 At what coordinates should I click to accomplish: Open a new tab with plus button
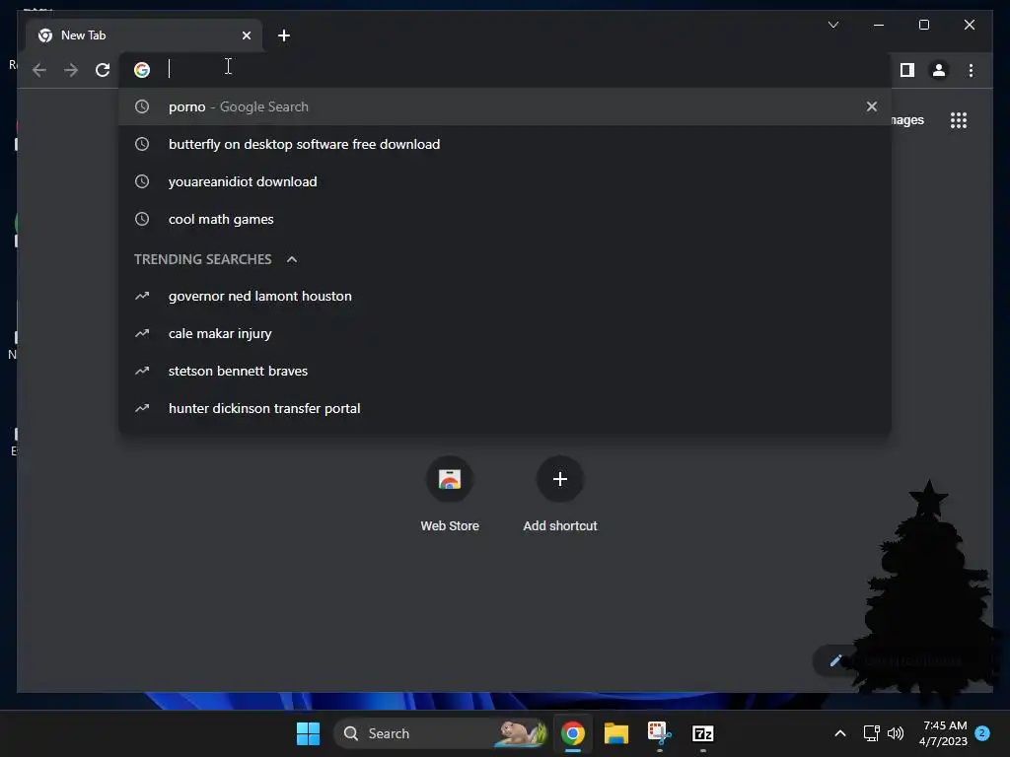pyautogui.click(x=283, y=35)
